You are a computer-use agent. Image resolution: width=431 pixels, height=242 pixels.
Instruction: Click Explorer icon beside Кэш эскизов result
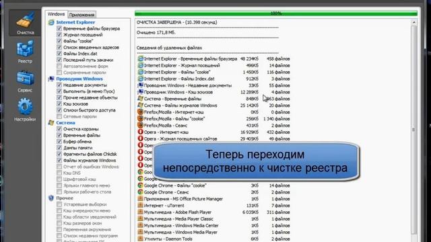pyautogui.click(x=141, y=92)
